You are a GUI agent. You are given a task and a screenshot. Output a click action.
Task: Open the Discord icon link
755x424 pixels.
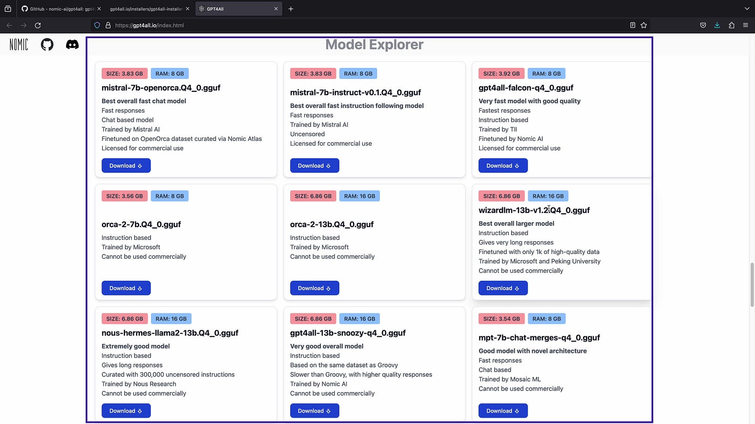click(x=72, y=45)
